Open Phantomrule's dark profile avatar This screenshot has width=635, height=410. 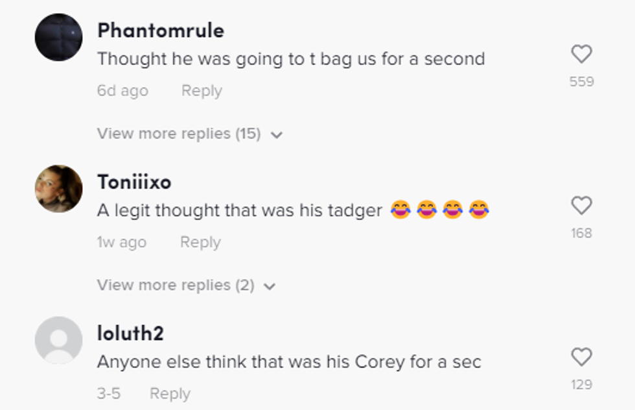coord(58,38)
